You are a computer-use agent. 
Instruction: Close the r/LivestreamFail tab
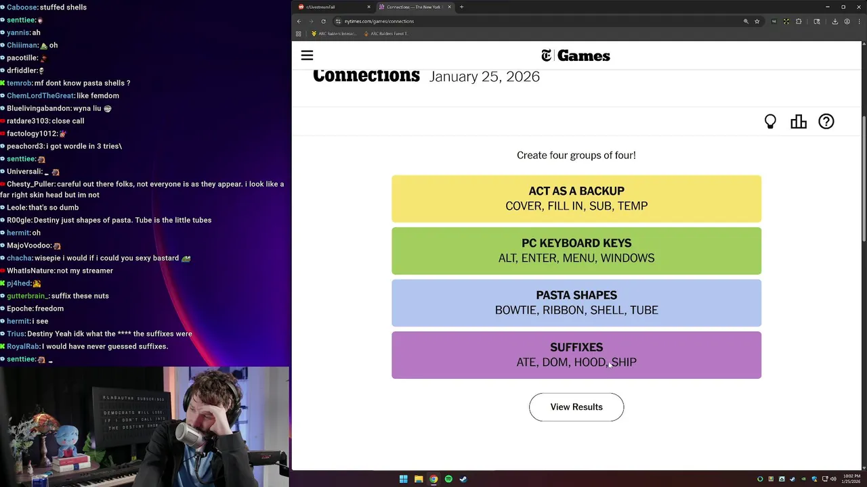[369, 7]
